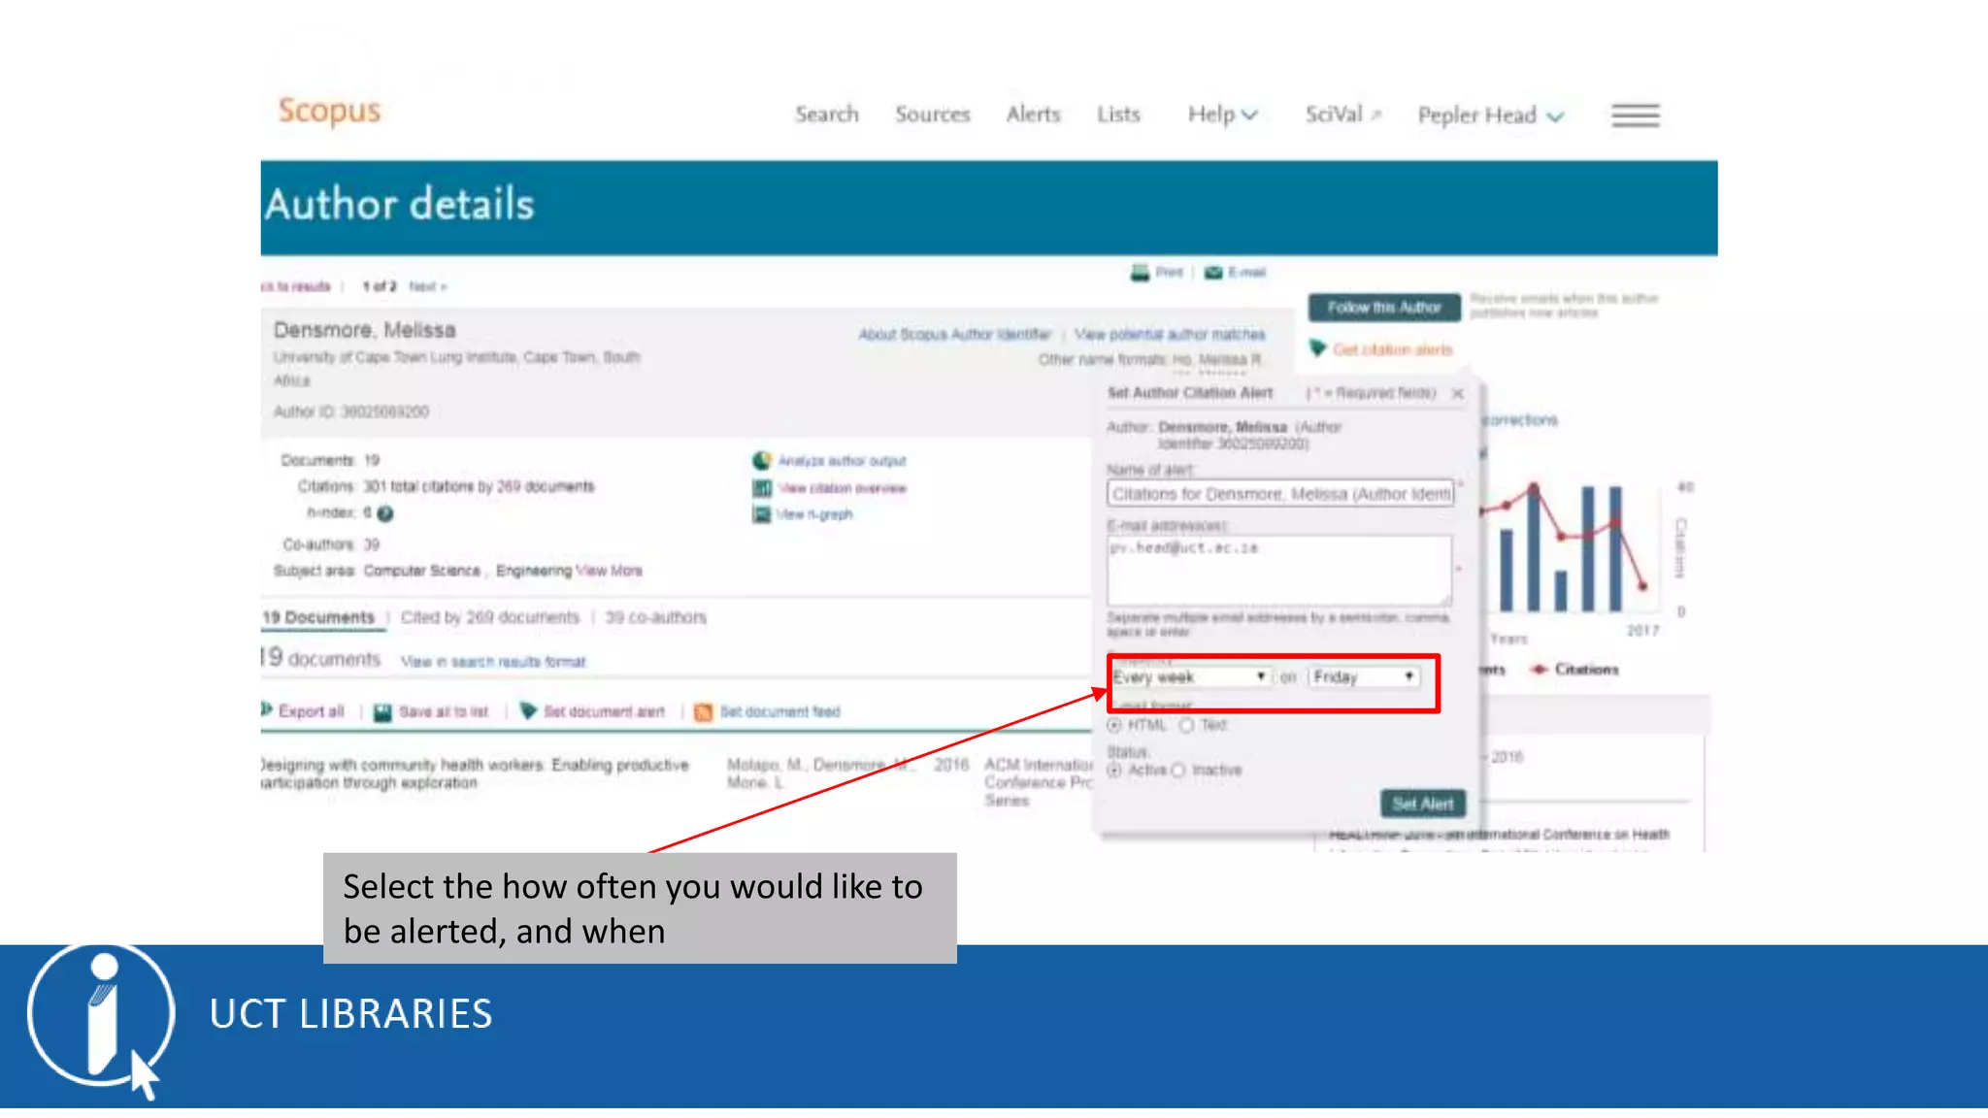Open the Friday day dropdown
Viewport: 1988px width, 1118px height.
[x=1363, y=676]
